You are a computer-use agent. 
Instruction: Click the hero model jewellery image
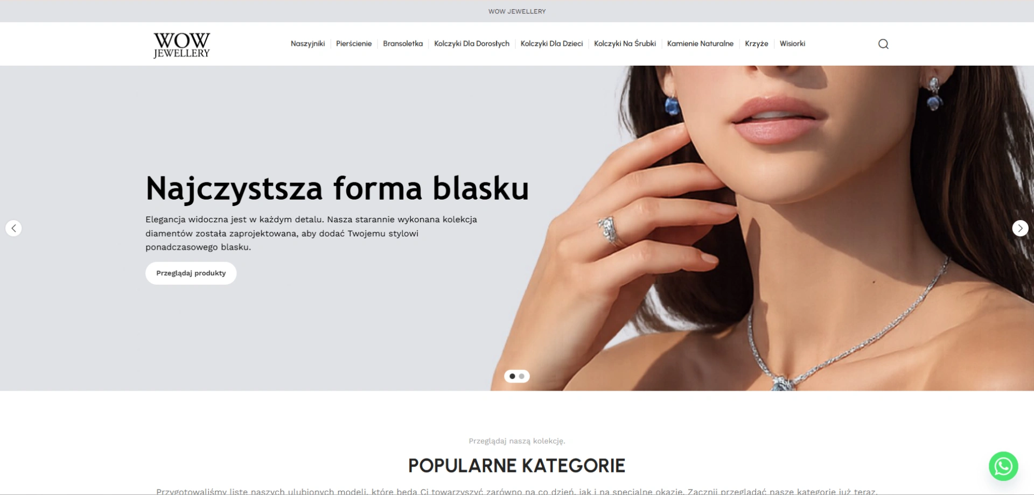pyautogui.click(x=762, y=228)
